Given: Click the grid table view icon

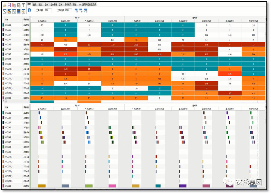Looking at the screenshot, I should coord(19,11).
